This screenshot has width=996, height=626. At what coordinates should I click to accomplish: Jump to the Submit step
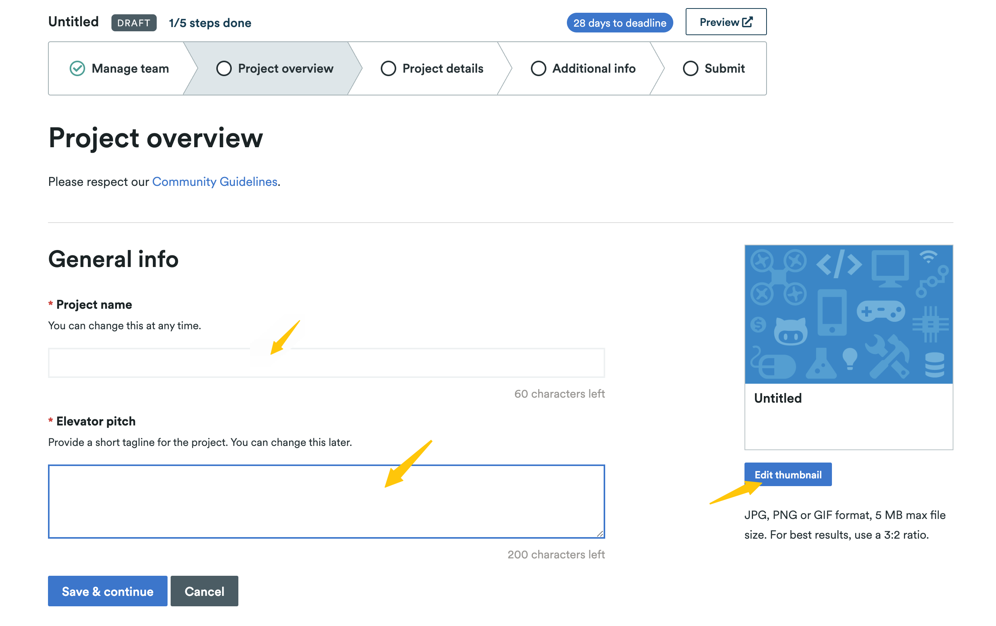click(724, 68)
